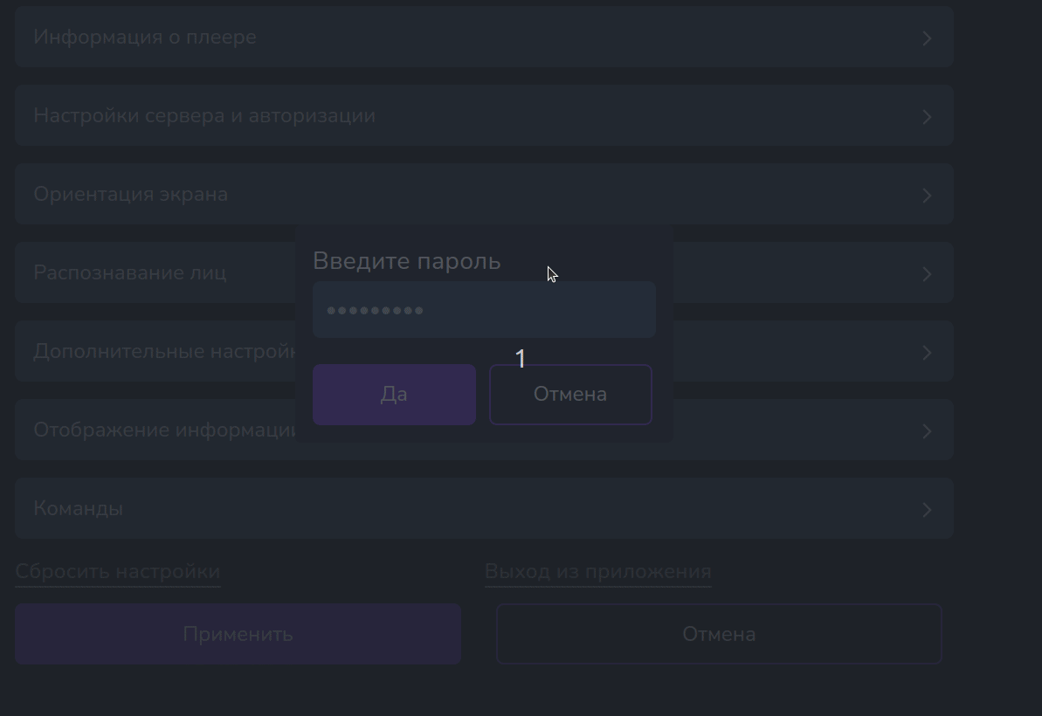Select the Распознавание лиц label

(x=130, y=273)
